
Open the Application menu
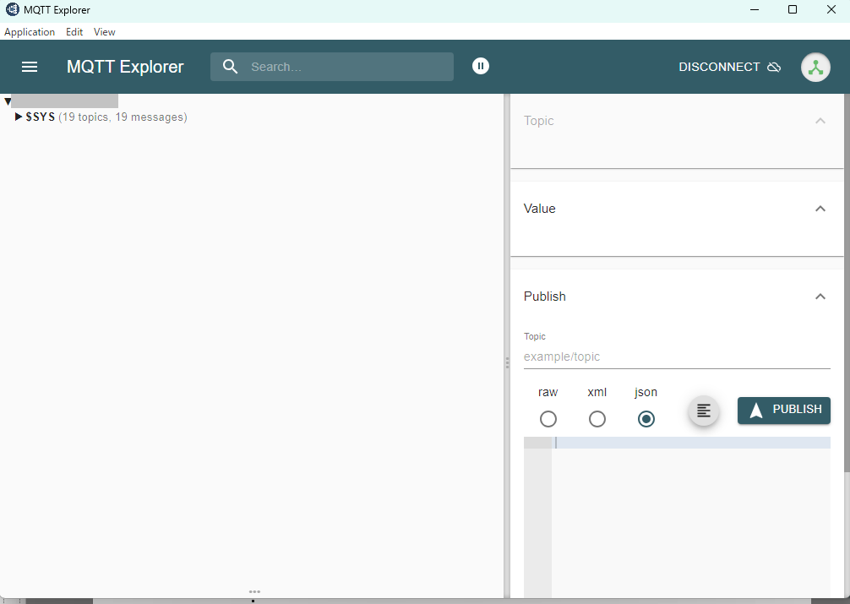pyautogui.click(x=30, y=32)
